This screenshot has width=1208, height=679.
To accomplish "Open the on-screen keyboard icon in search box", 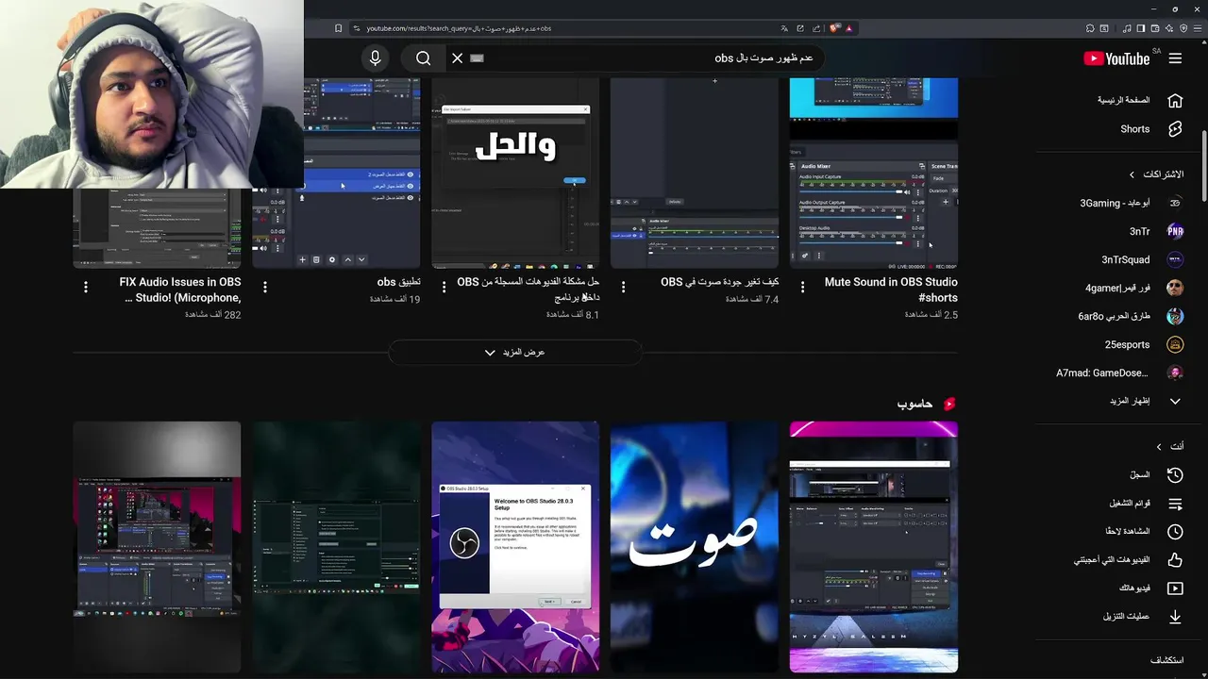I will [477, 58].
